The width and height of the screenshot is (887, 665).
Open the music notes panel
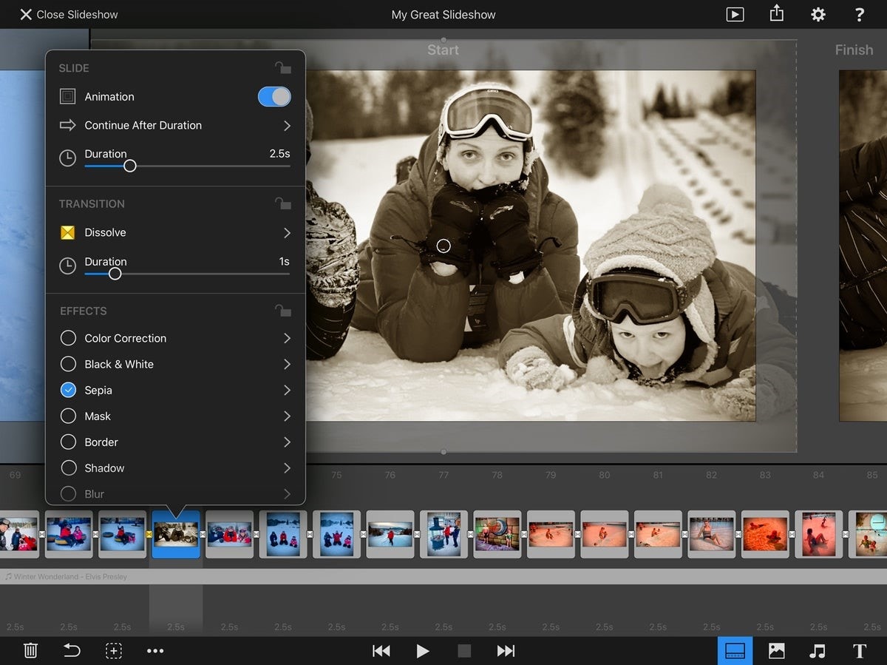coord(817,651)
